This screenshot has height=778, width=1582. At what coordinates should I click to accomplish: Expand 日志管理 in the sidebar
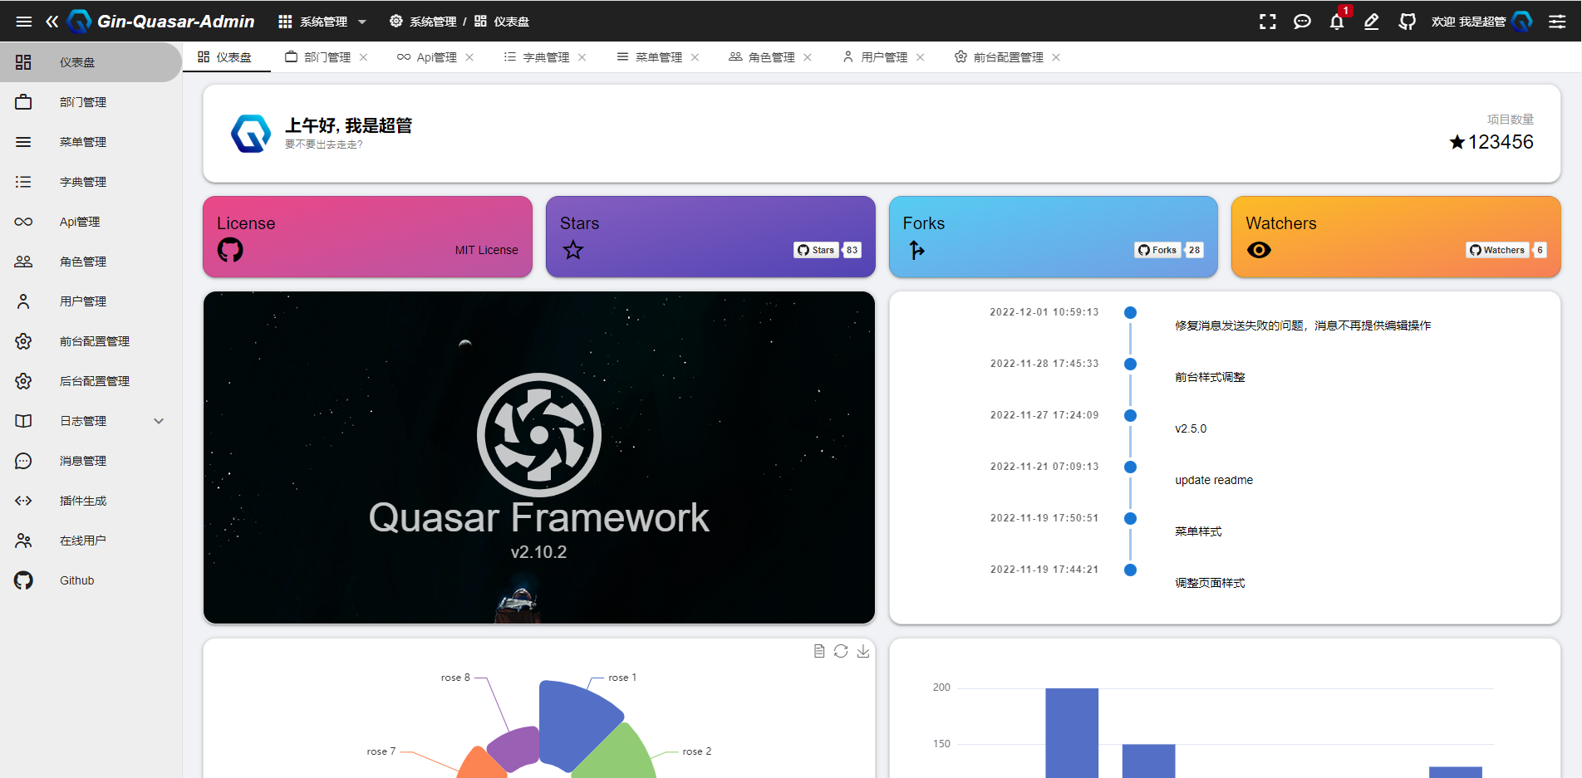[91, 421]
